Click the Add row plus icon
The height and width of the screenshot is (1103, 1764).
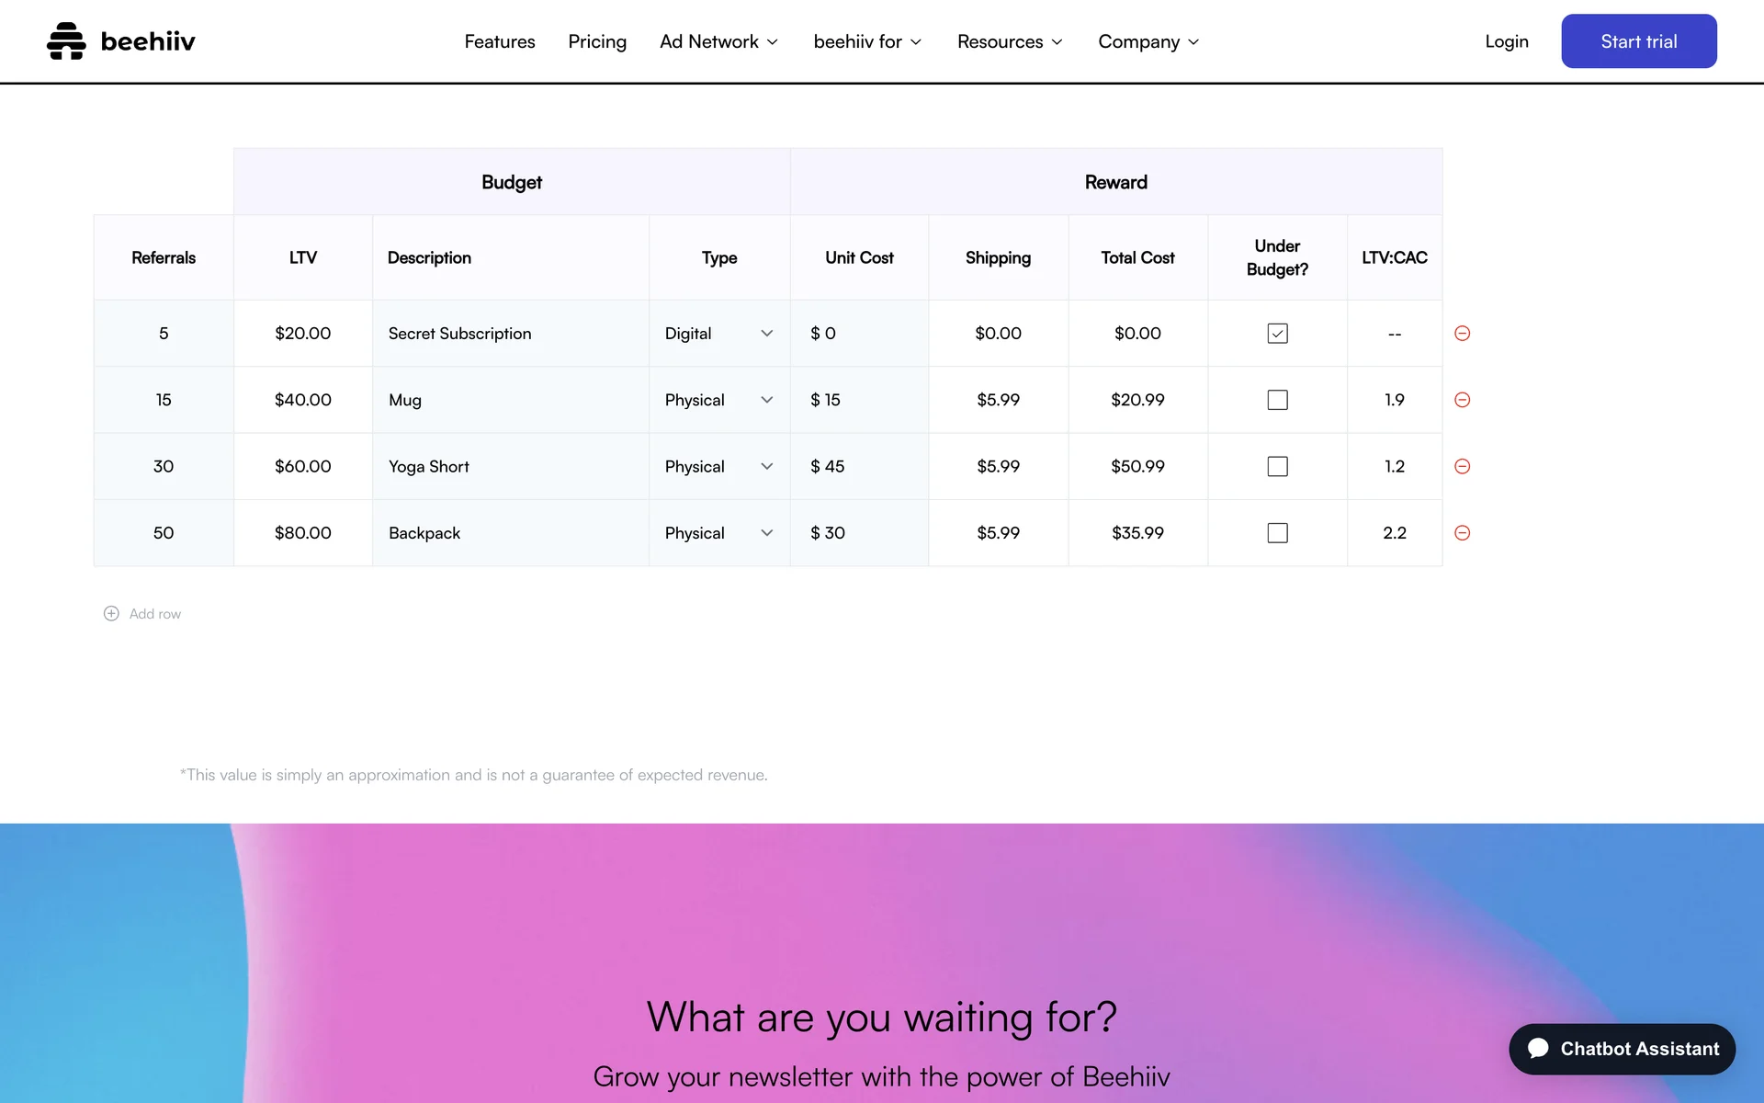[111, 614]
